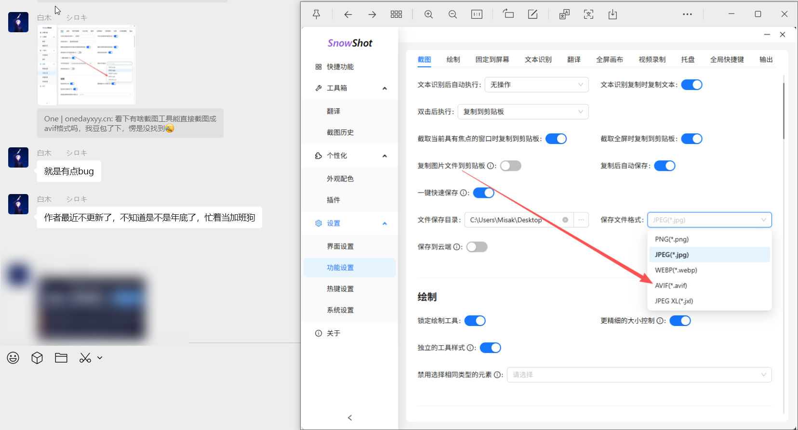Show the image at 1:1 original size
The height and width of the screenshot is (430, 798).
click(477, 14)
